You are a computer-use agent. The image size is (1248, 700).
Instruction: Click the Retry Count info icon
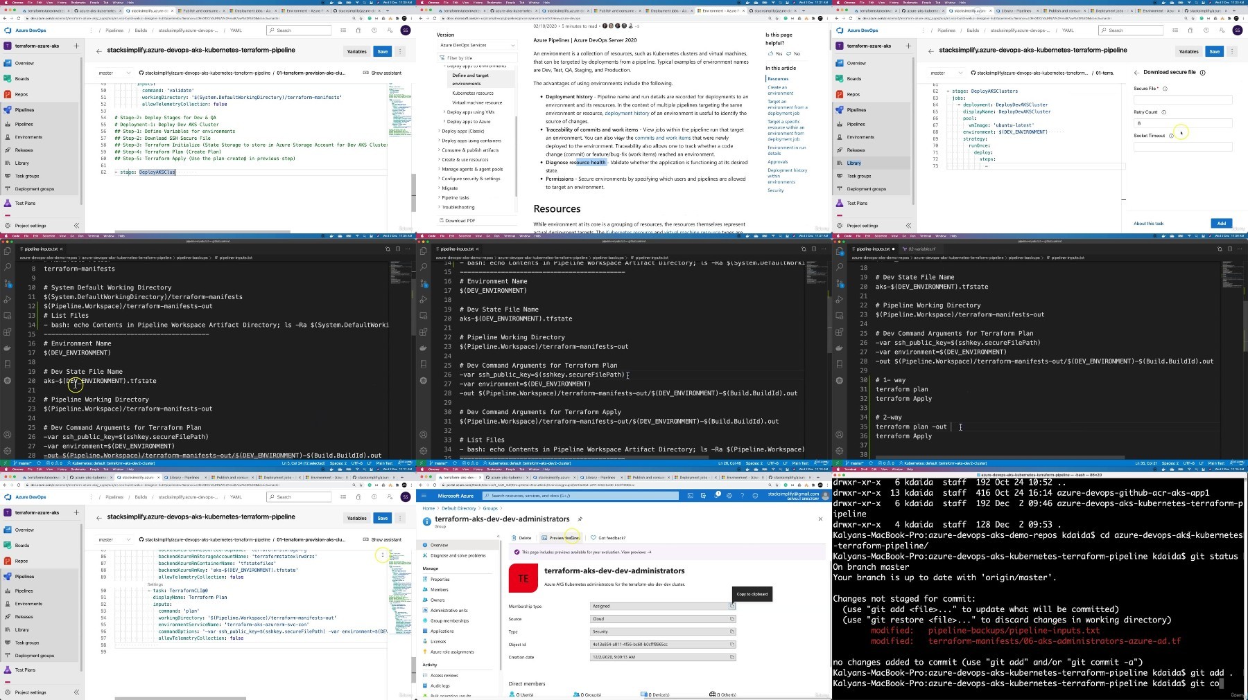tap(1163, 112)
